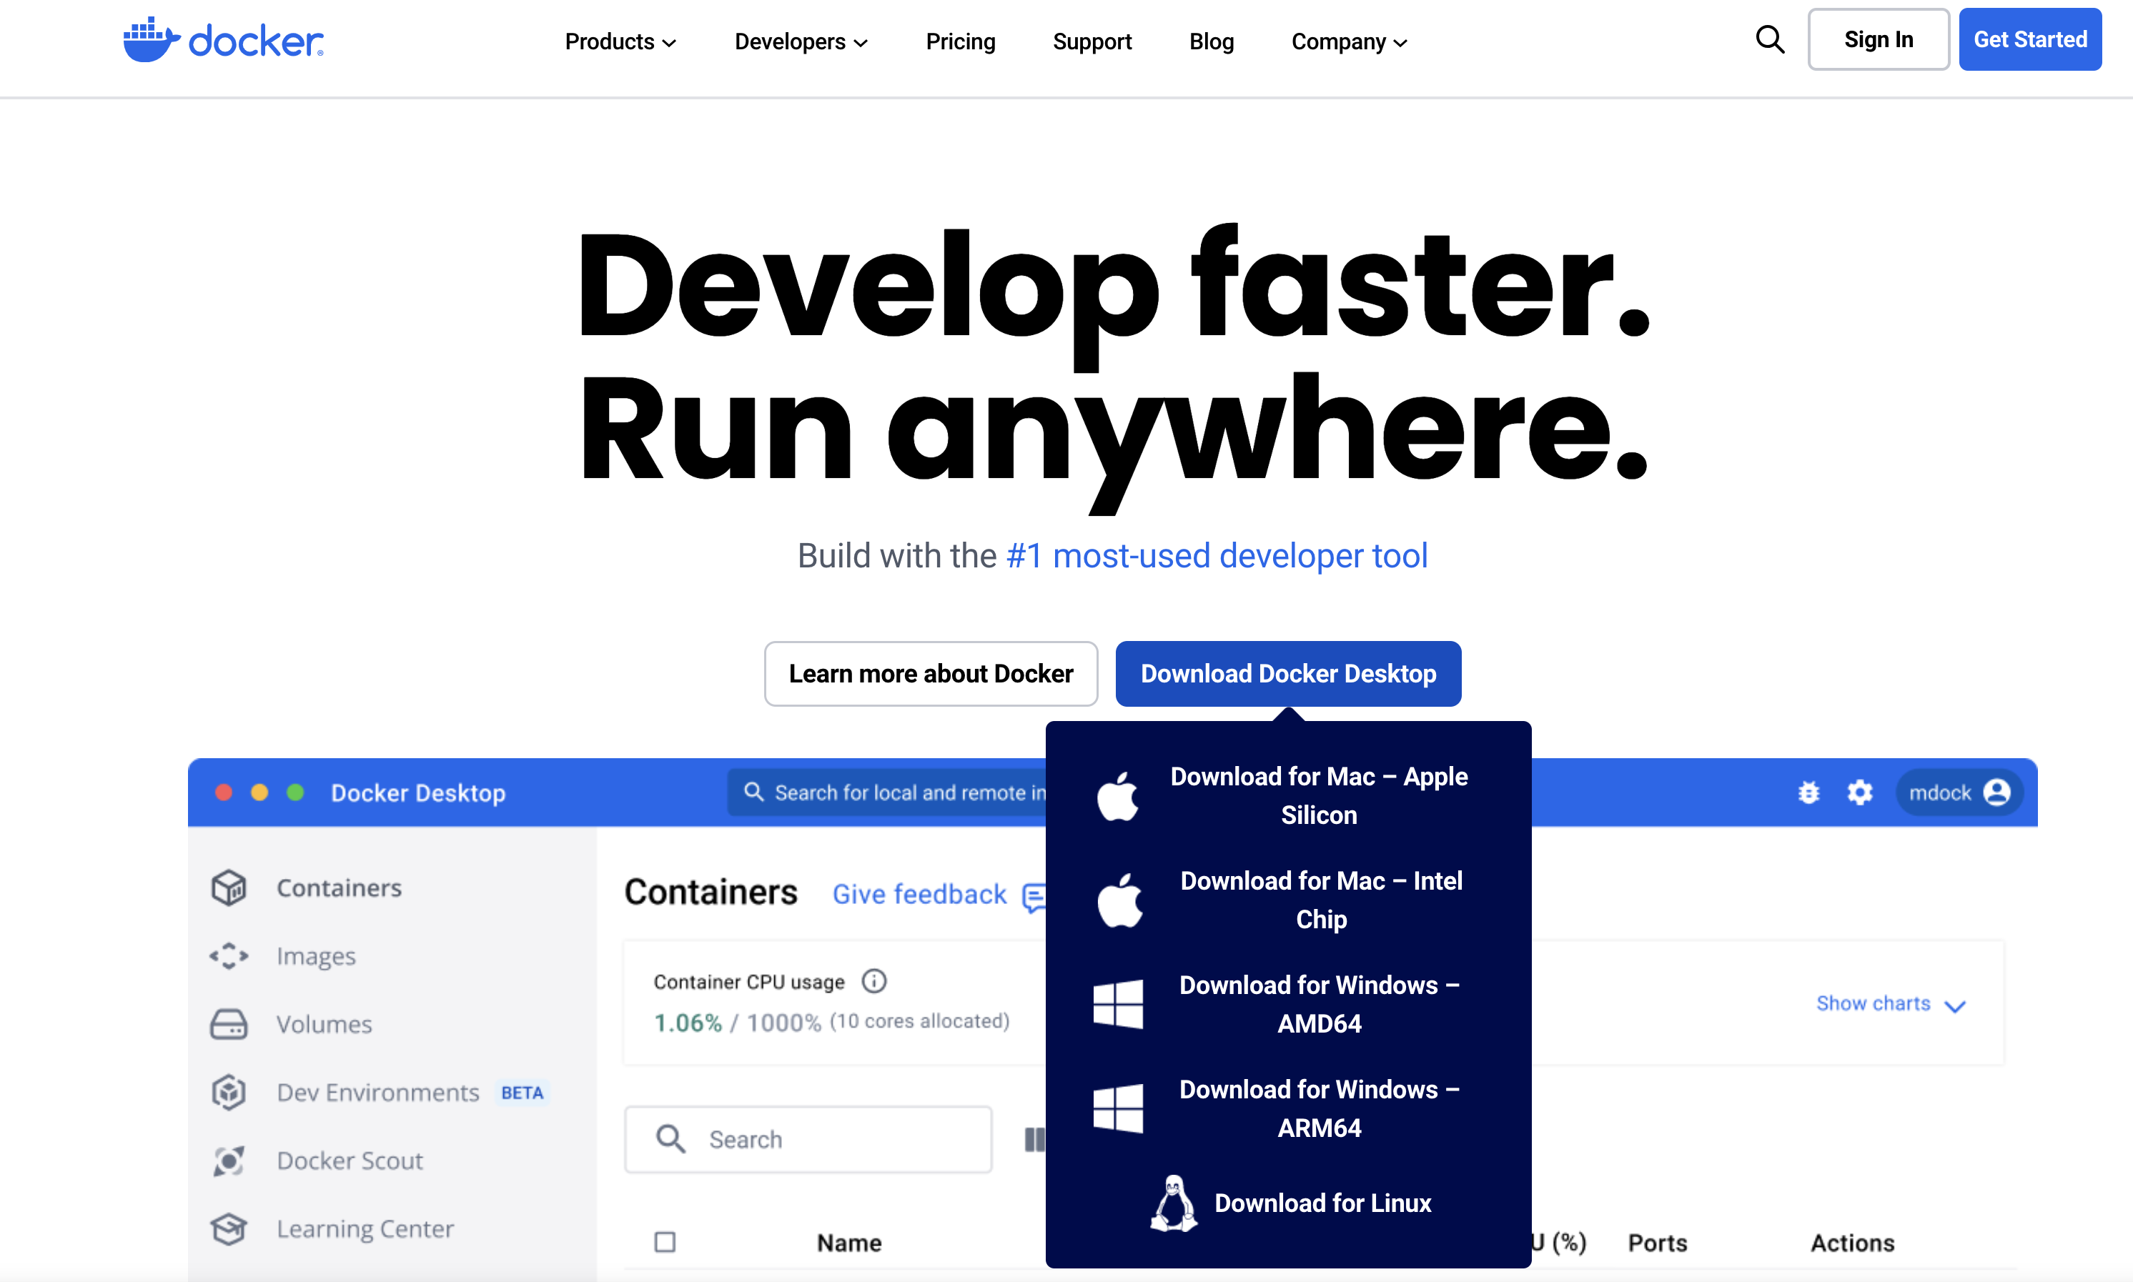Tick the select-all checkbox beside Name
The image size is (2133, 1282).
(664, 1242)
